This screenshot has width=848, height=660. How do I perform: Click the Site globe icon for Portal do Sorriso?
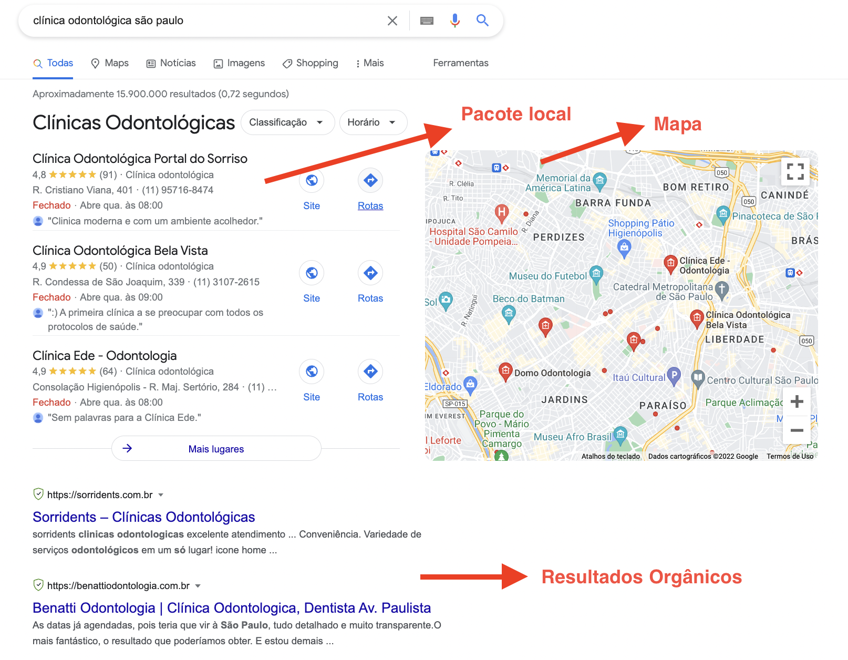[x=312, y=180]
